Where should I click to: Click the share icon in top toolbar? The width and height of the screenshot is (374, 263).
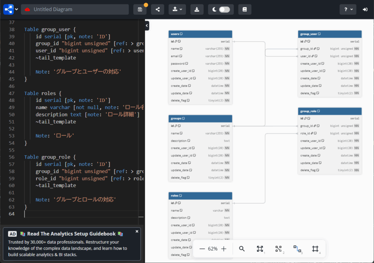point(157,9)
